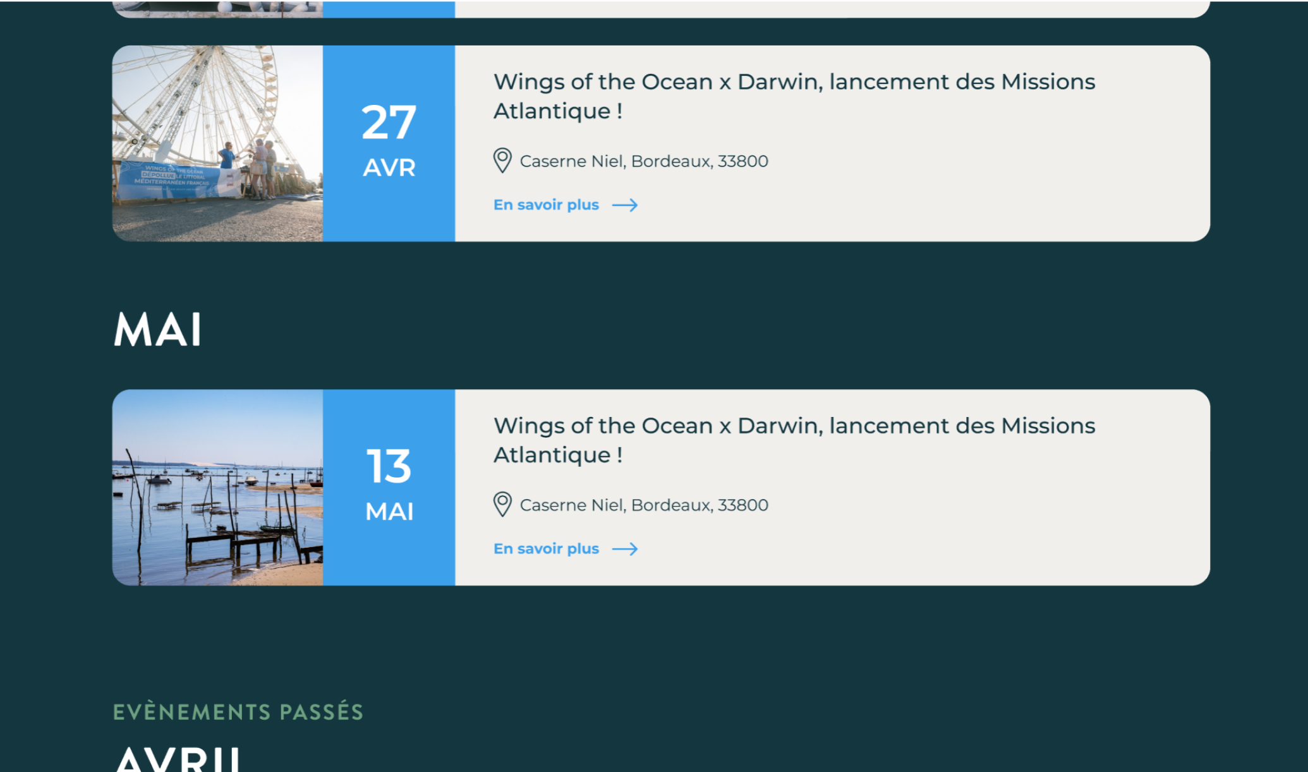Click the location pin icon on the 27 AVR event
The image size is (1308, 772).
point(502,160)
